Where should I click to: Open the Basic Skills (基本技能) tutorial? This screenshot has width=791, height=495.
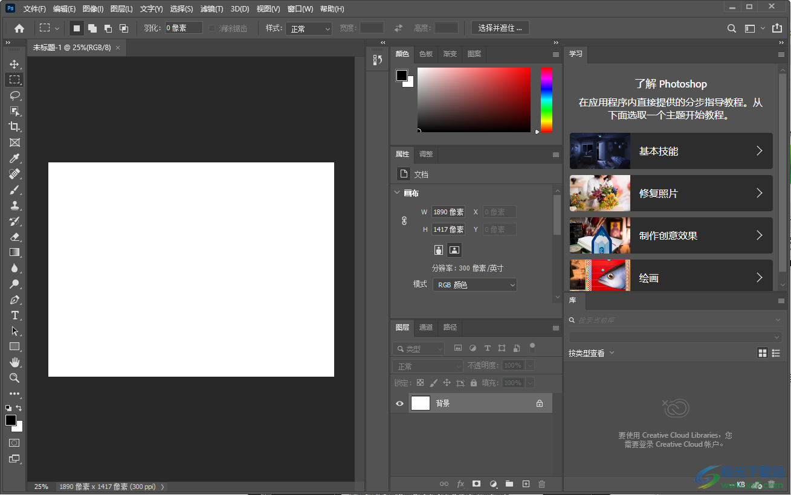point(671,151)
